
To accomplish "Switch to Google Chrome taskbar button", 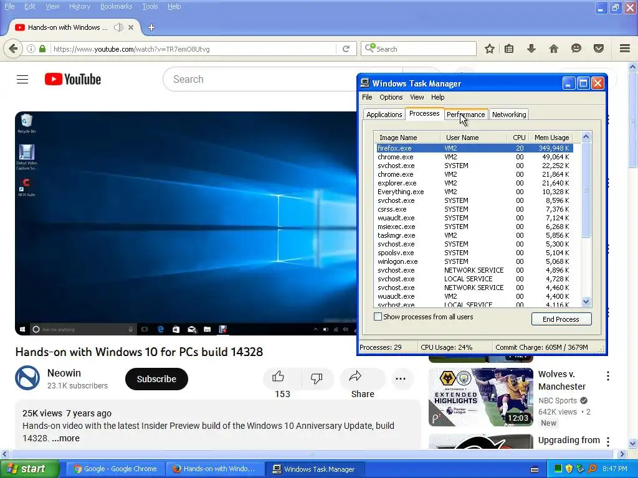I will click(115, 469).
